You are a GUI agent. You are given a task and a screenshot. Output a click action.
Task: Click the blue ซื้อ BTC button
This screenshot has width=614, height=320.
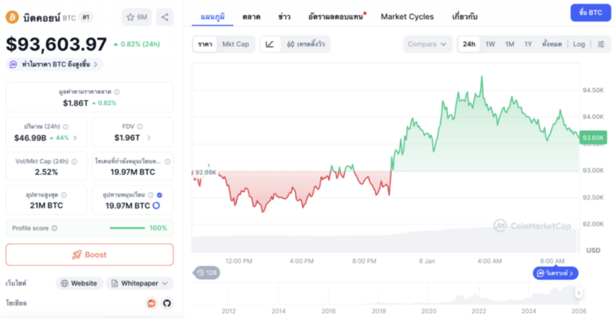coord(591,13)
